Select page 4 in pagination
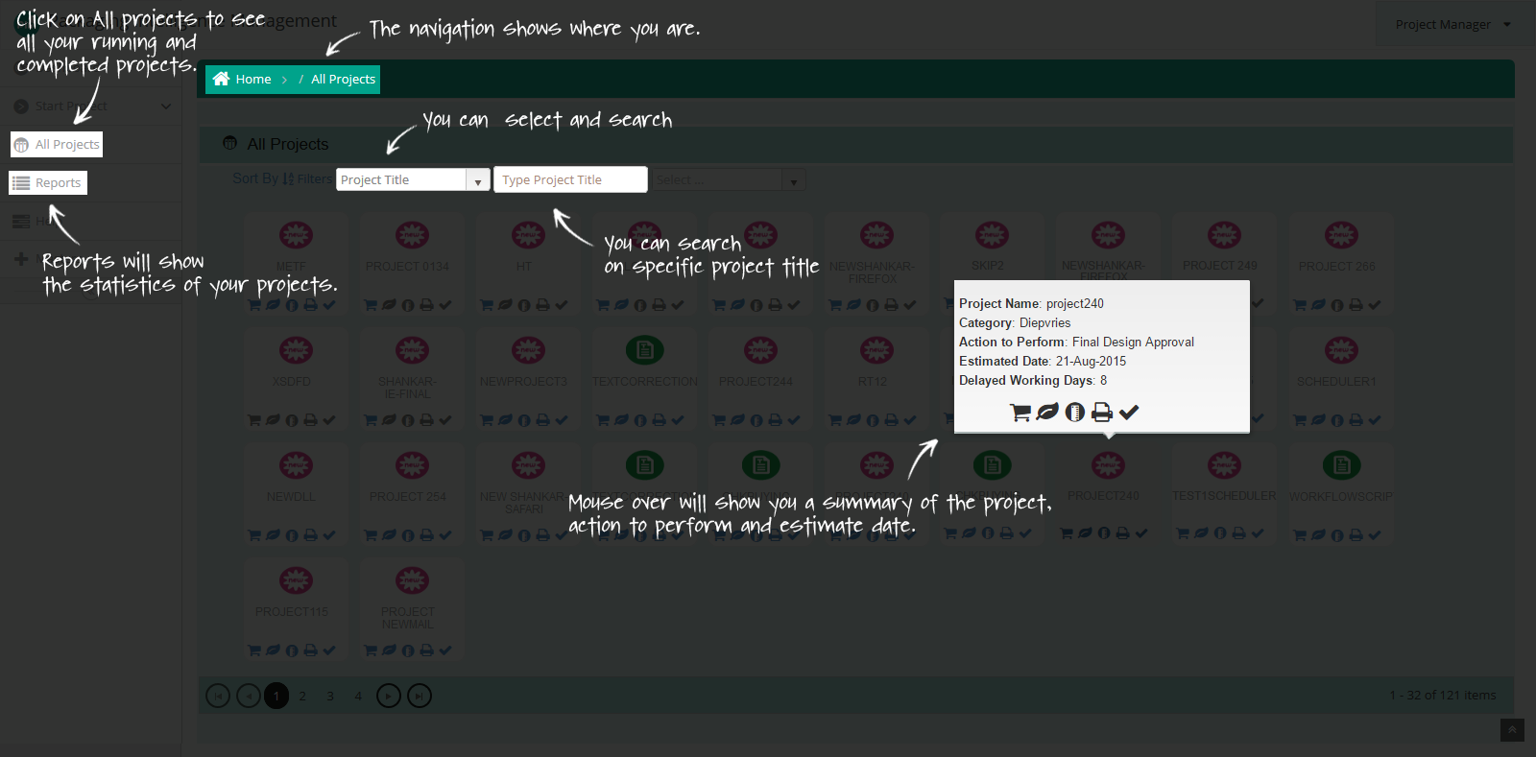The width and height of the screenshot is (1536, 757). (358, 696)
